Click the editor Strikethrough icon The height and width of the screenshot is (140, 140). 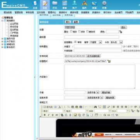pyautogui.click(x=56, y=115)
